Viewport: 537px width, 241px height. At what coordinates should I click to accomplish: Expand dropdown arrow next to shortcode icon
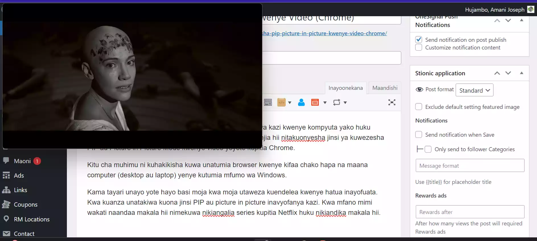click(290, 103)
